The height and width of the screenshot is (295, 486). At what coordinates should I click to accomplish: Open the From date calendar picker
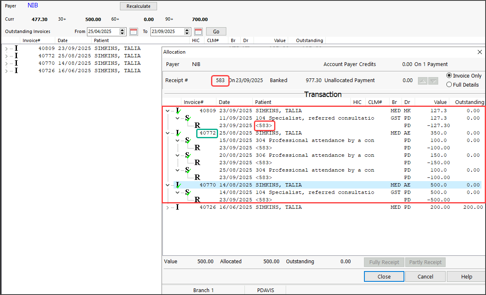click(x=133, y=32)
